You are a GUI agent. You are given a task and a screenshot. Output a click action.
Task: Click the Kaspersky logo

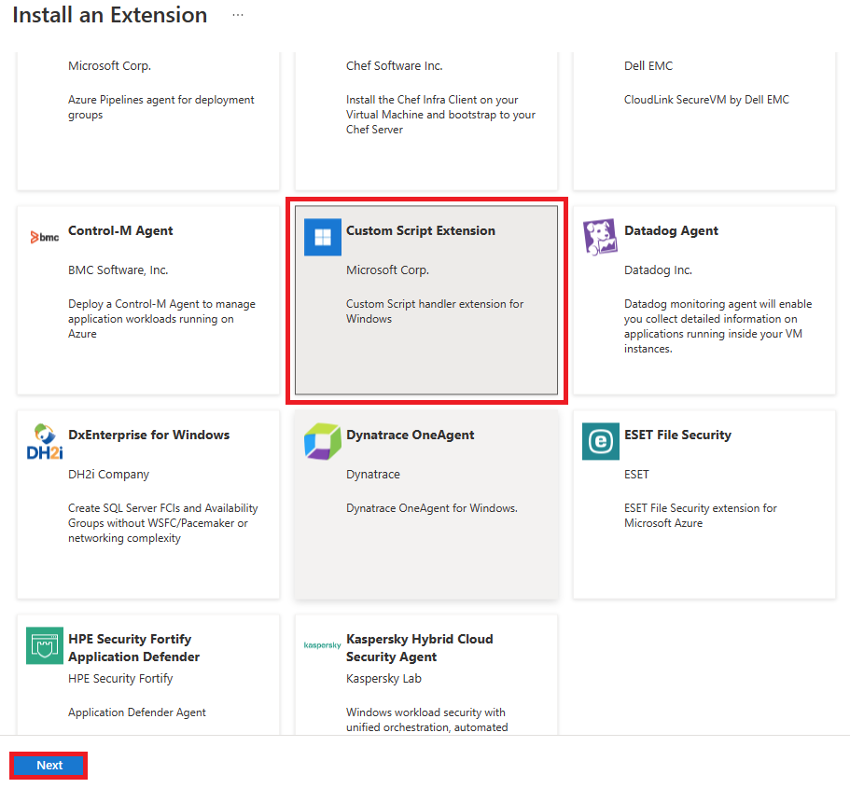(323, 645)
